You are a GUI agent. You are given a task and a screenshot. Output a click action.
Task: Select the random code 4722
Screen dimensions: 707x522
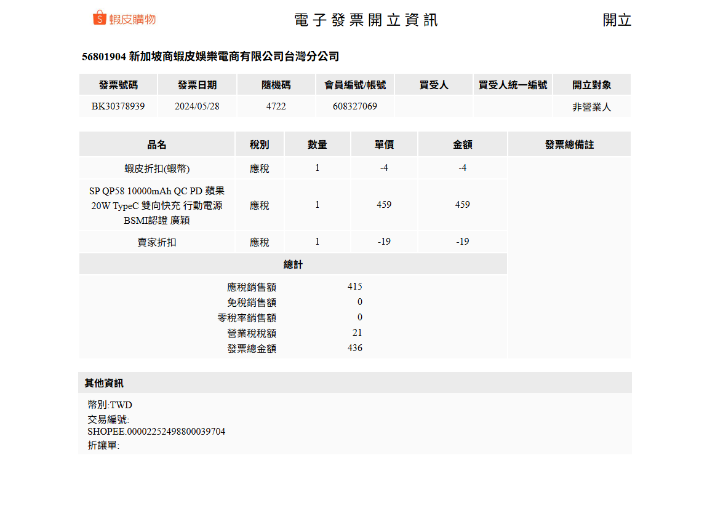click(276, 106)
